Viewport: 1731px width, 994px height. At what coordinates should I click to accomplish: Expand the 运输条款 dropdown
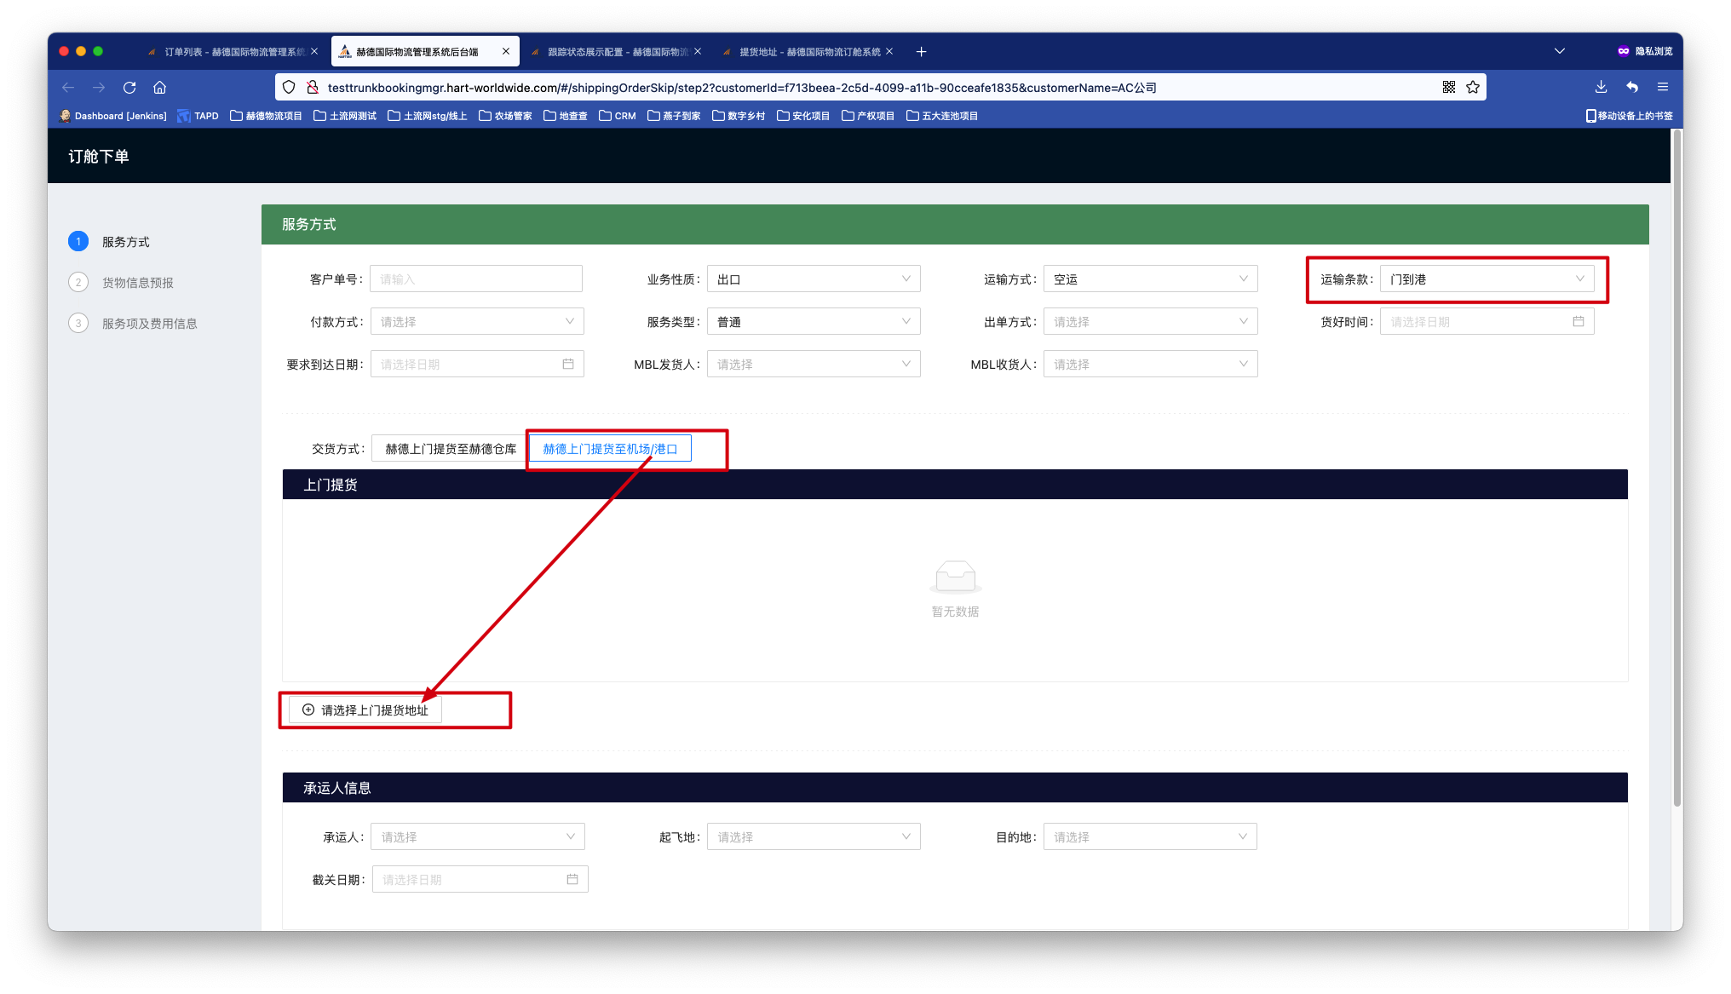point(1487,279)
